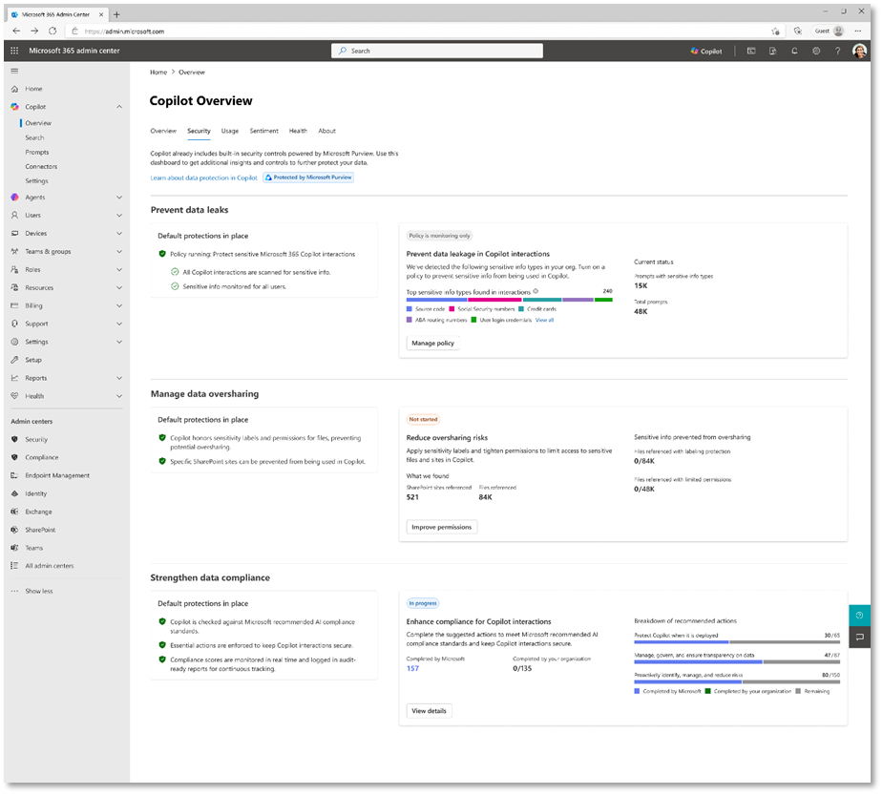Open the app launcher waffle icon
This screenshot has width=883, height=795.
[x=14, y=51]
